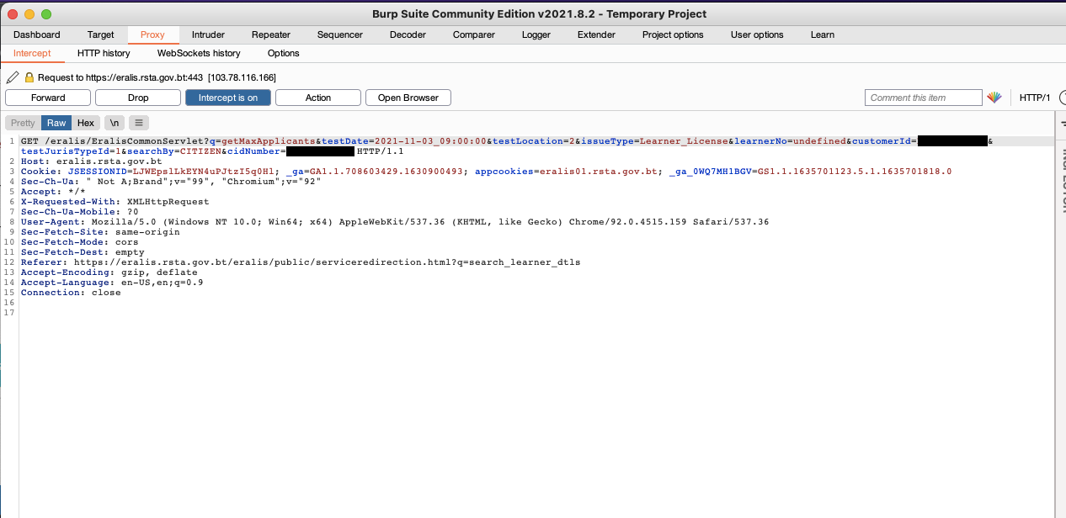Switch the message view to Raw

click(x=56, y=123)
